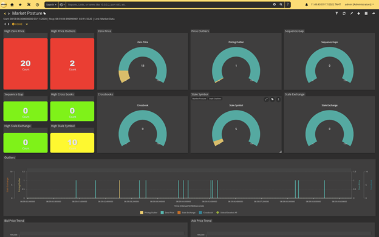Click the Stale Exchange gauge chart
Screen dimensions: 379x237
pyautogui.click(x=329, y=128)
